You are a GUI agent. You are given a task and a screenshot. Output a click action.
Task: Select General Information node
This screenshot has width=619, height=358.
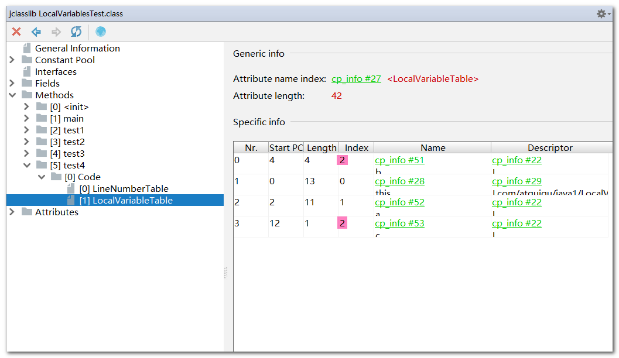pyautogui.click(x=77, y=49)
